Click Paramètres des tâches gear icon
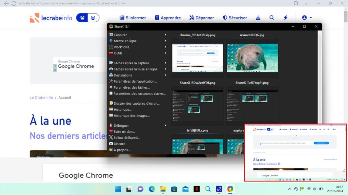This screenshot has width=348, height=195. (x=111, y=87)
